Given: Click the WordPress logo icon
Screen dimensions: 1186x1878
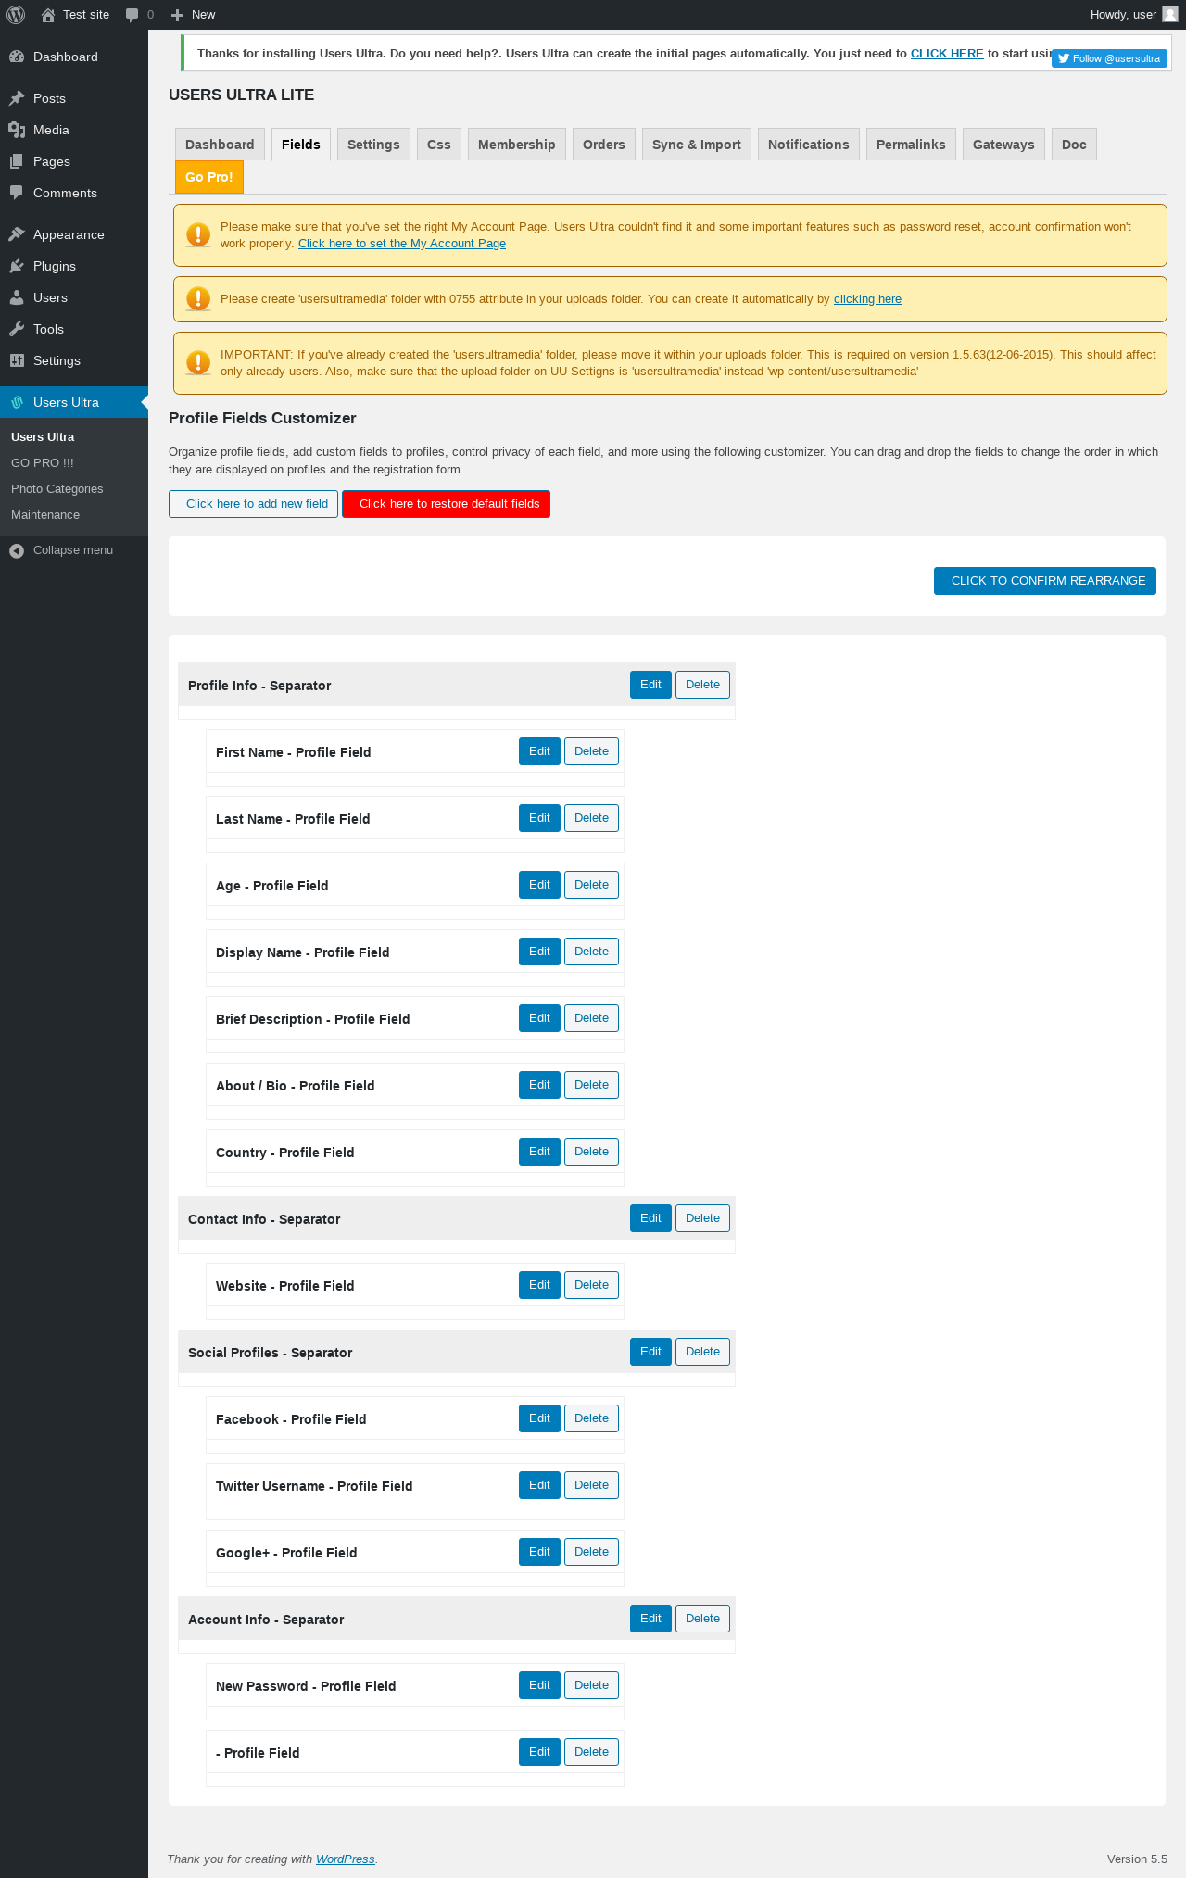Looking at the screenshot, I should pyautogui.click(x=16, y=15).
